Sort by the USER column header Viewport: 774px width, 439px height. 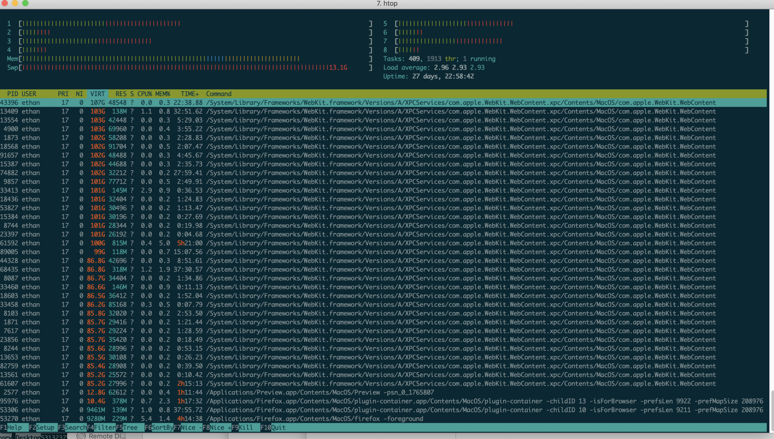click(x=29, y=94)
